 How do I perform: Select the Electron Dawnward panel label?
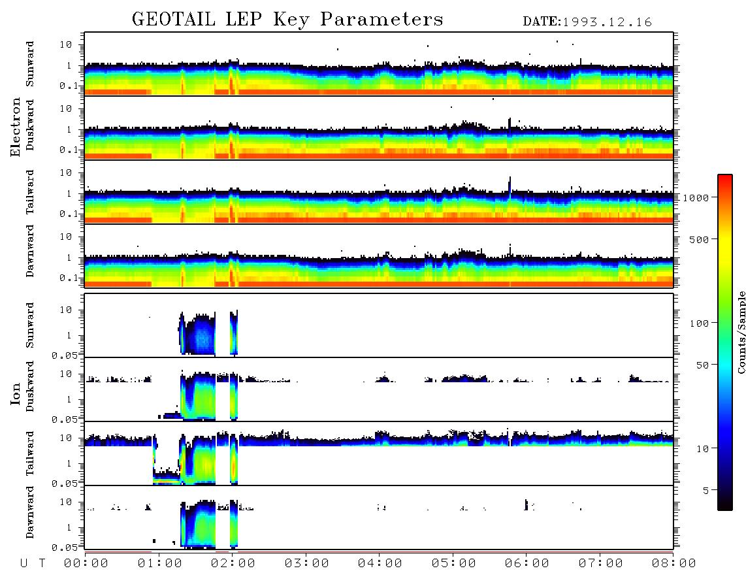(x=30, y=251)
